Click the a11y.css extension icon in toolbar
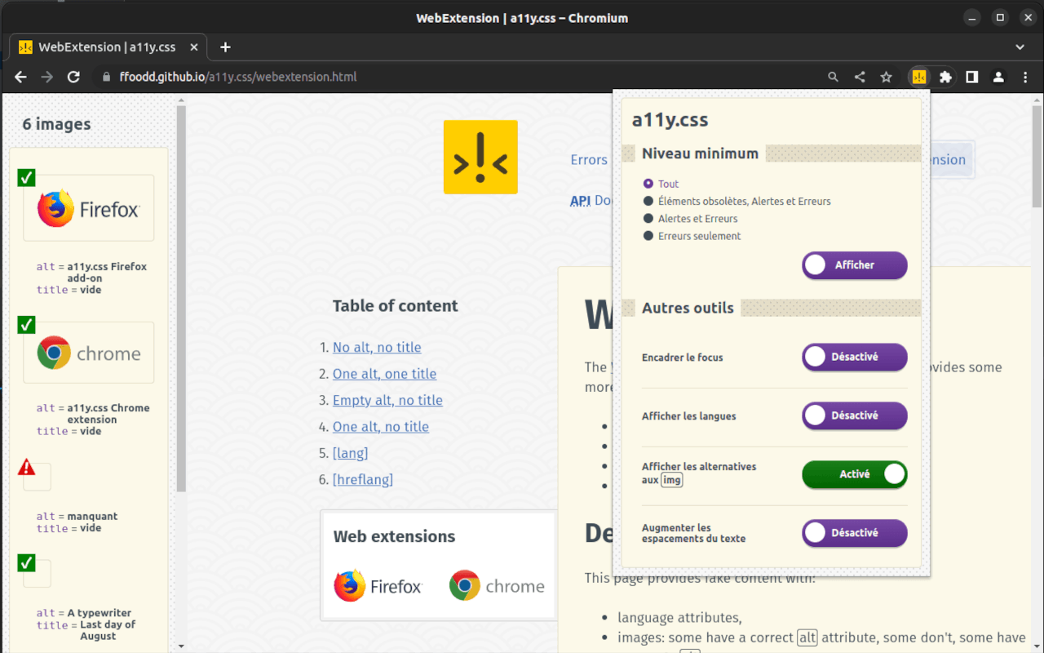 coord(919,77)
